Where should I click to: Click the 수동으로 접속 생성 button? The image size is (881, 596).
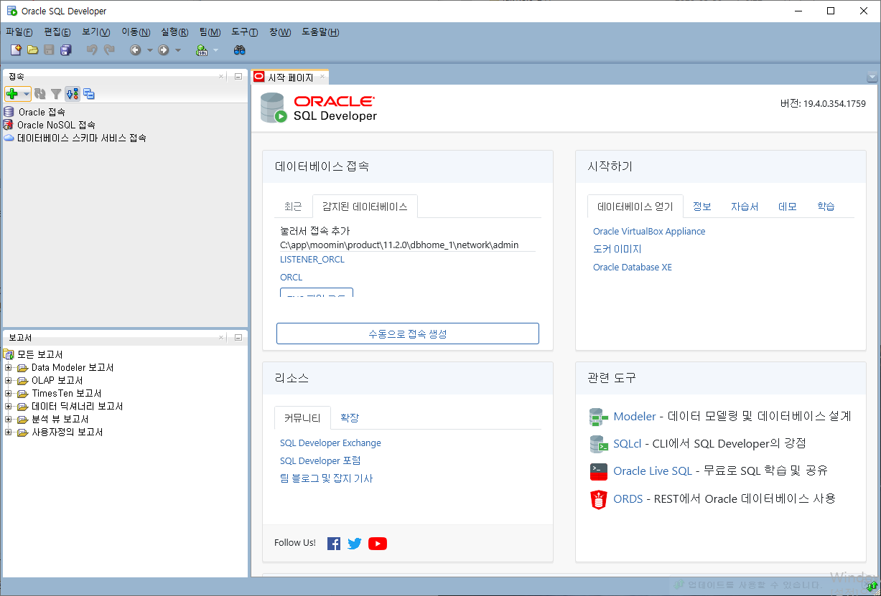coord(408,334)
